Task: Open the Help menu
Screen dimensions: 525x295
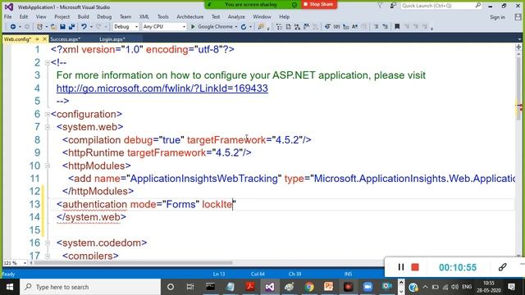Action: pyautogui.click(x=285, y=16)
